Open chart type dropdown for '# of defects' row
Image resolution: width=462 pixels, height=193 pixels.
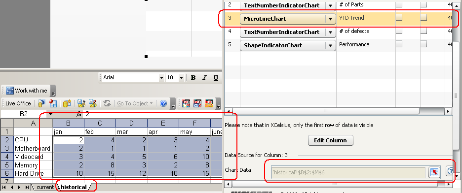[330, 32]
